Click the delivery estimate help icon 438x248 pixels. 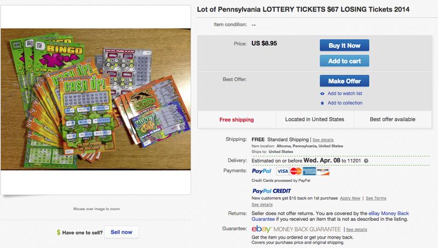(366, 161)
